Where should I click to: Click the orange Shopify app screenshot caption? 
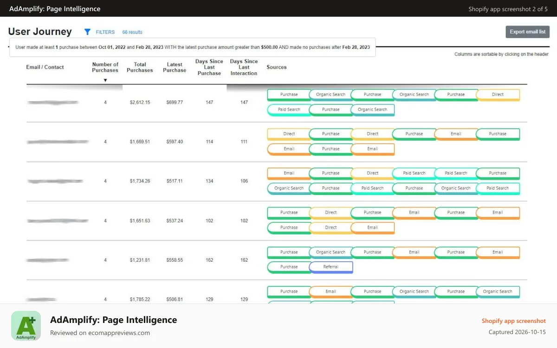(513, 321)
